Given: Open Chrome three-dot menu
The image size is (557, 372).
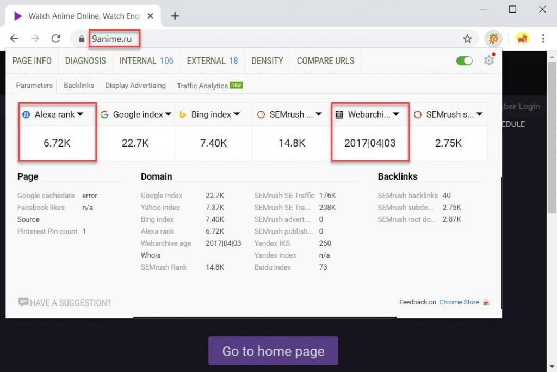Looking at the screenshot, I should 543,39.
